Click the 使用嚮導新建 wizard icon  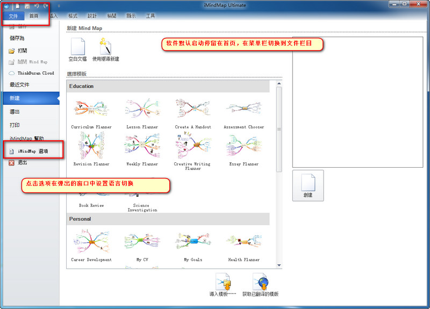click(105, 46)
